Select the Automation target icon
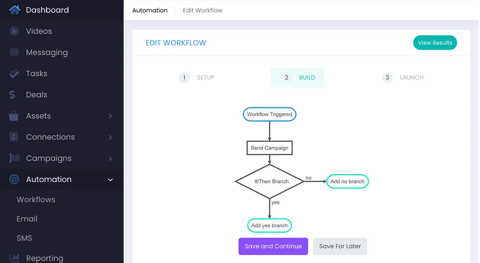This screenshot has height=263, width=480. (x=14, y=179)
